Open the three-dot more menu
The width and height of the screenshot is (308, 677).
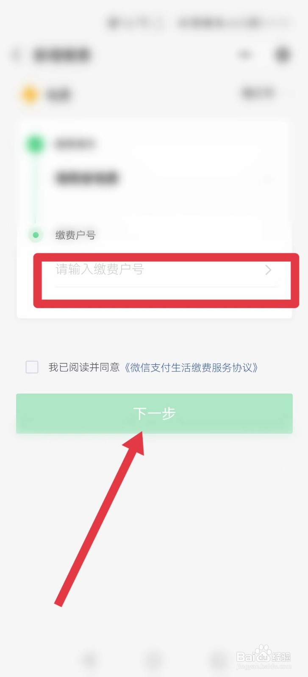(244, 55)
